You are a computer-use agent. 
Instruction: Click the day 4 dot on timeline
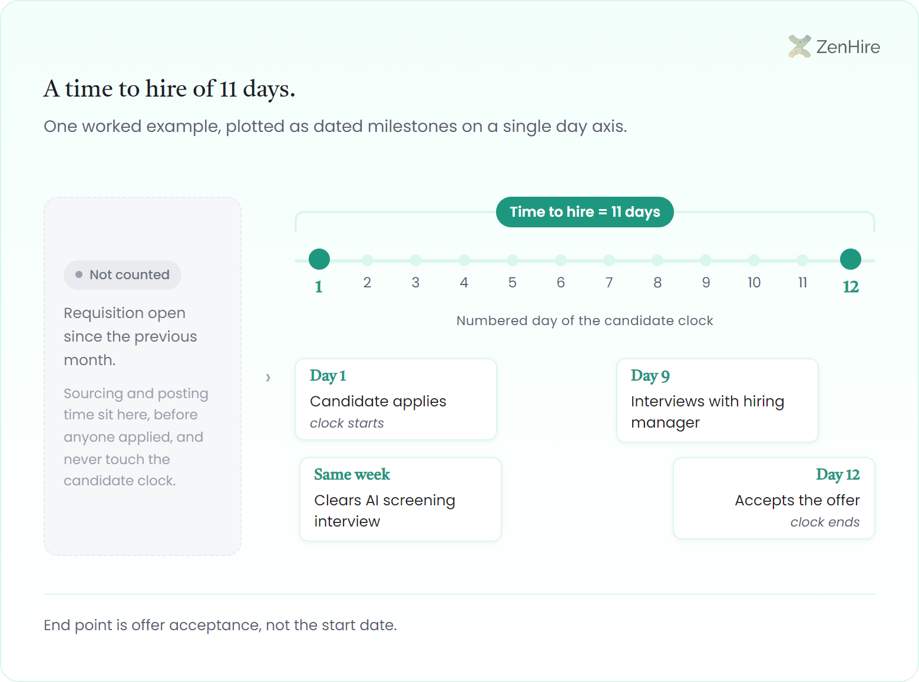pos(464,260)
